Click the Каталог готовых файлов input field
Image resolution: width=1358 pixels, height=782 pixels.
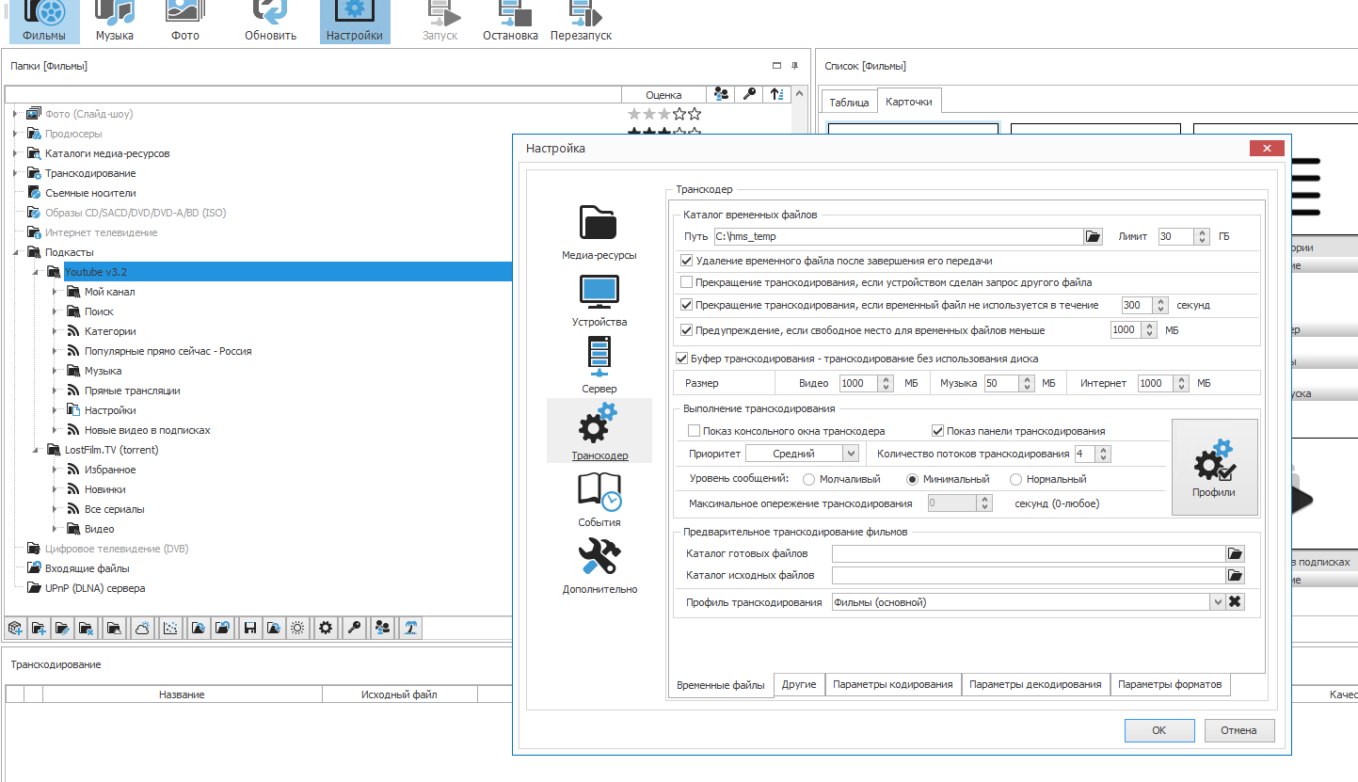pyautogui.click(x=1028, y=553)
